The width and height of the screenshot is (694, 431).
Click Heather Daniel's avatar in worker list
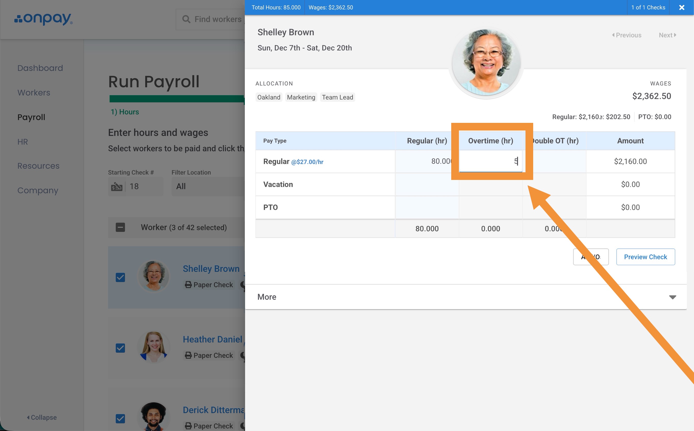pos(154,347)
